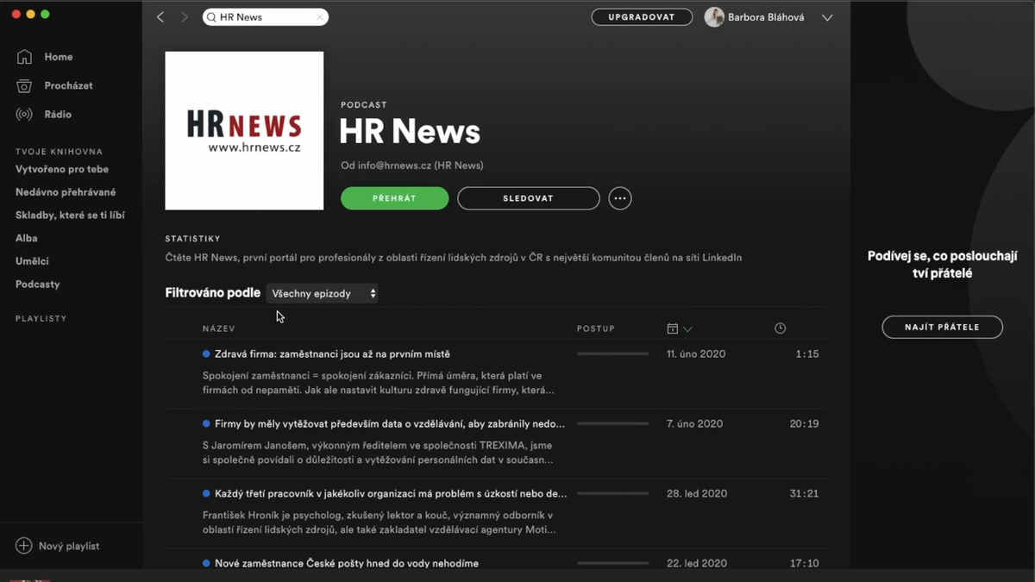1035x582 pixels.
Task: Open episode Firmy by měly vytěžovat především
Action: pyautogui.click(x=390, y=423)
